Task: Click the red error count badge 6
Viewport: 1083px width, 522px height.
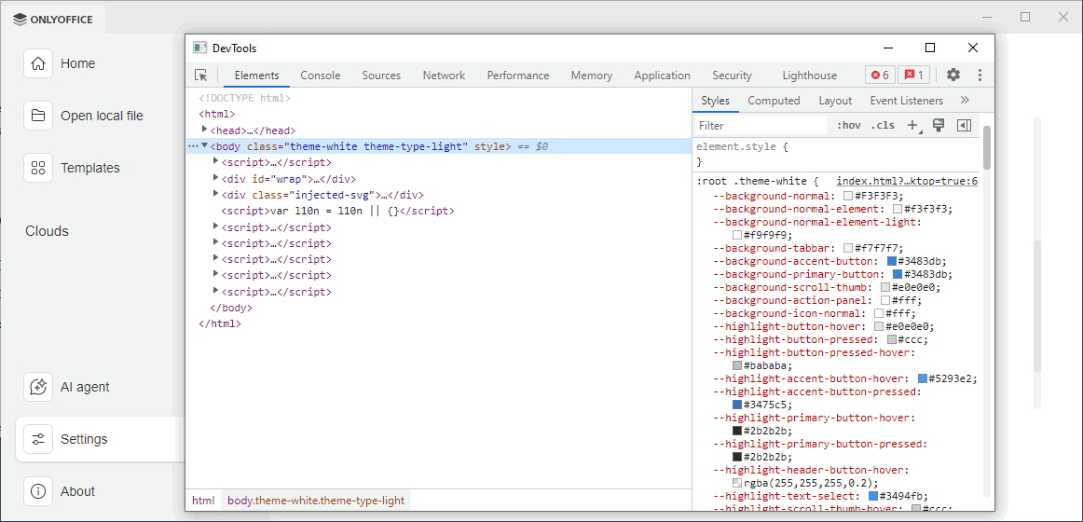Action: click(x=880, y=76)
